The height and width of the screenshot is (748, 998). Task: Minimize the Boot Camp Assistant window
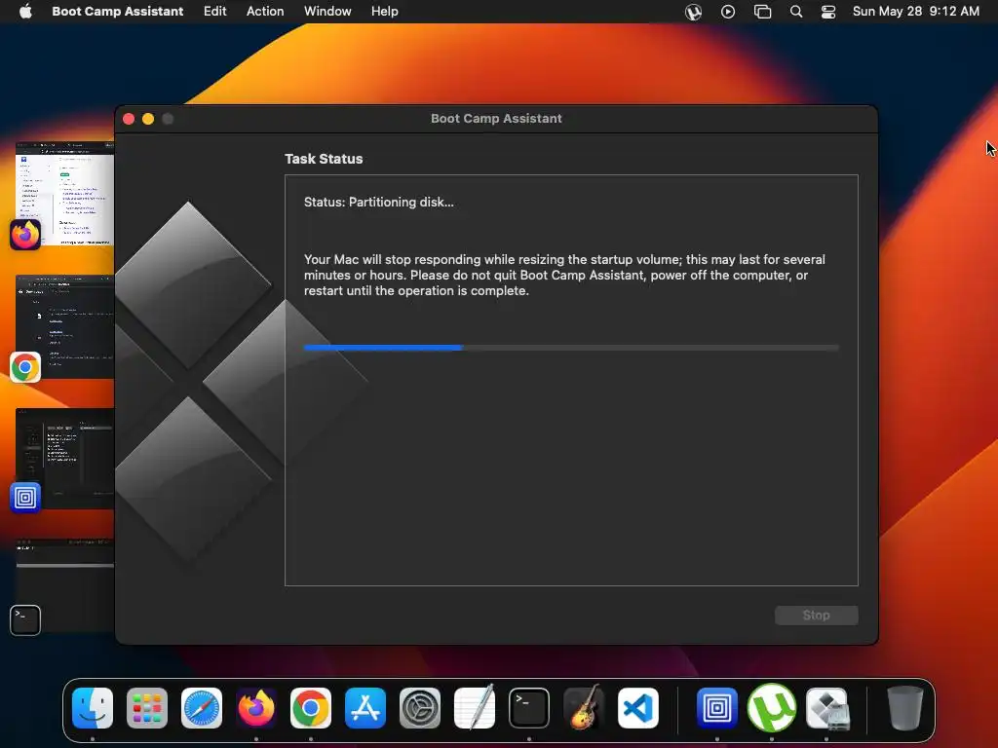(148, 119)
